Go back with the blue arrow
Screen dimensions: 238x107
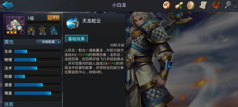point(8,5)
